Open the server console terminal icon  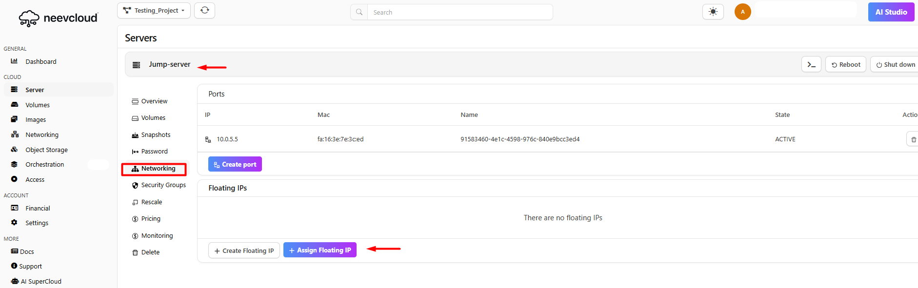(811, 64)
